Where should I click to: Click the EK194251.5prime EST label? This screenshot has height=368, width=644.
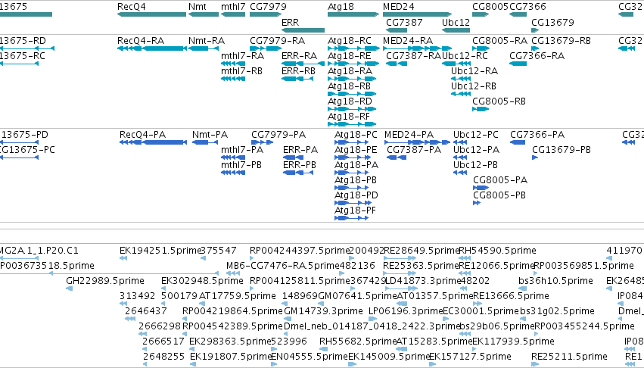coord(160,251)
